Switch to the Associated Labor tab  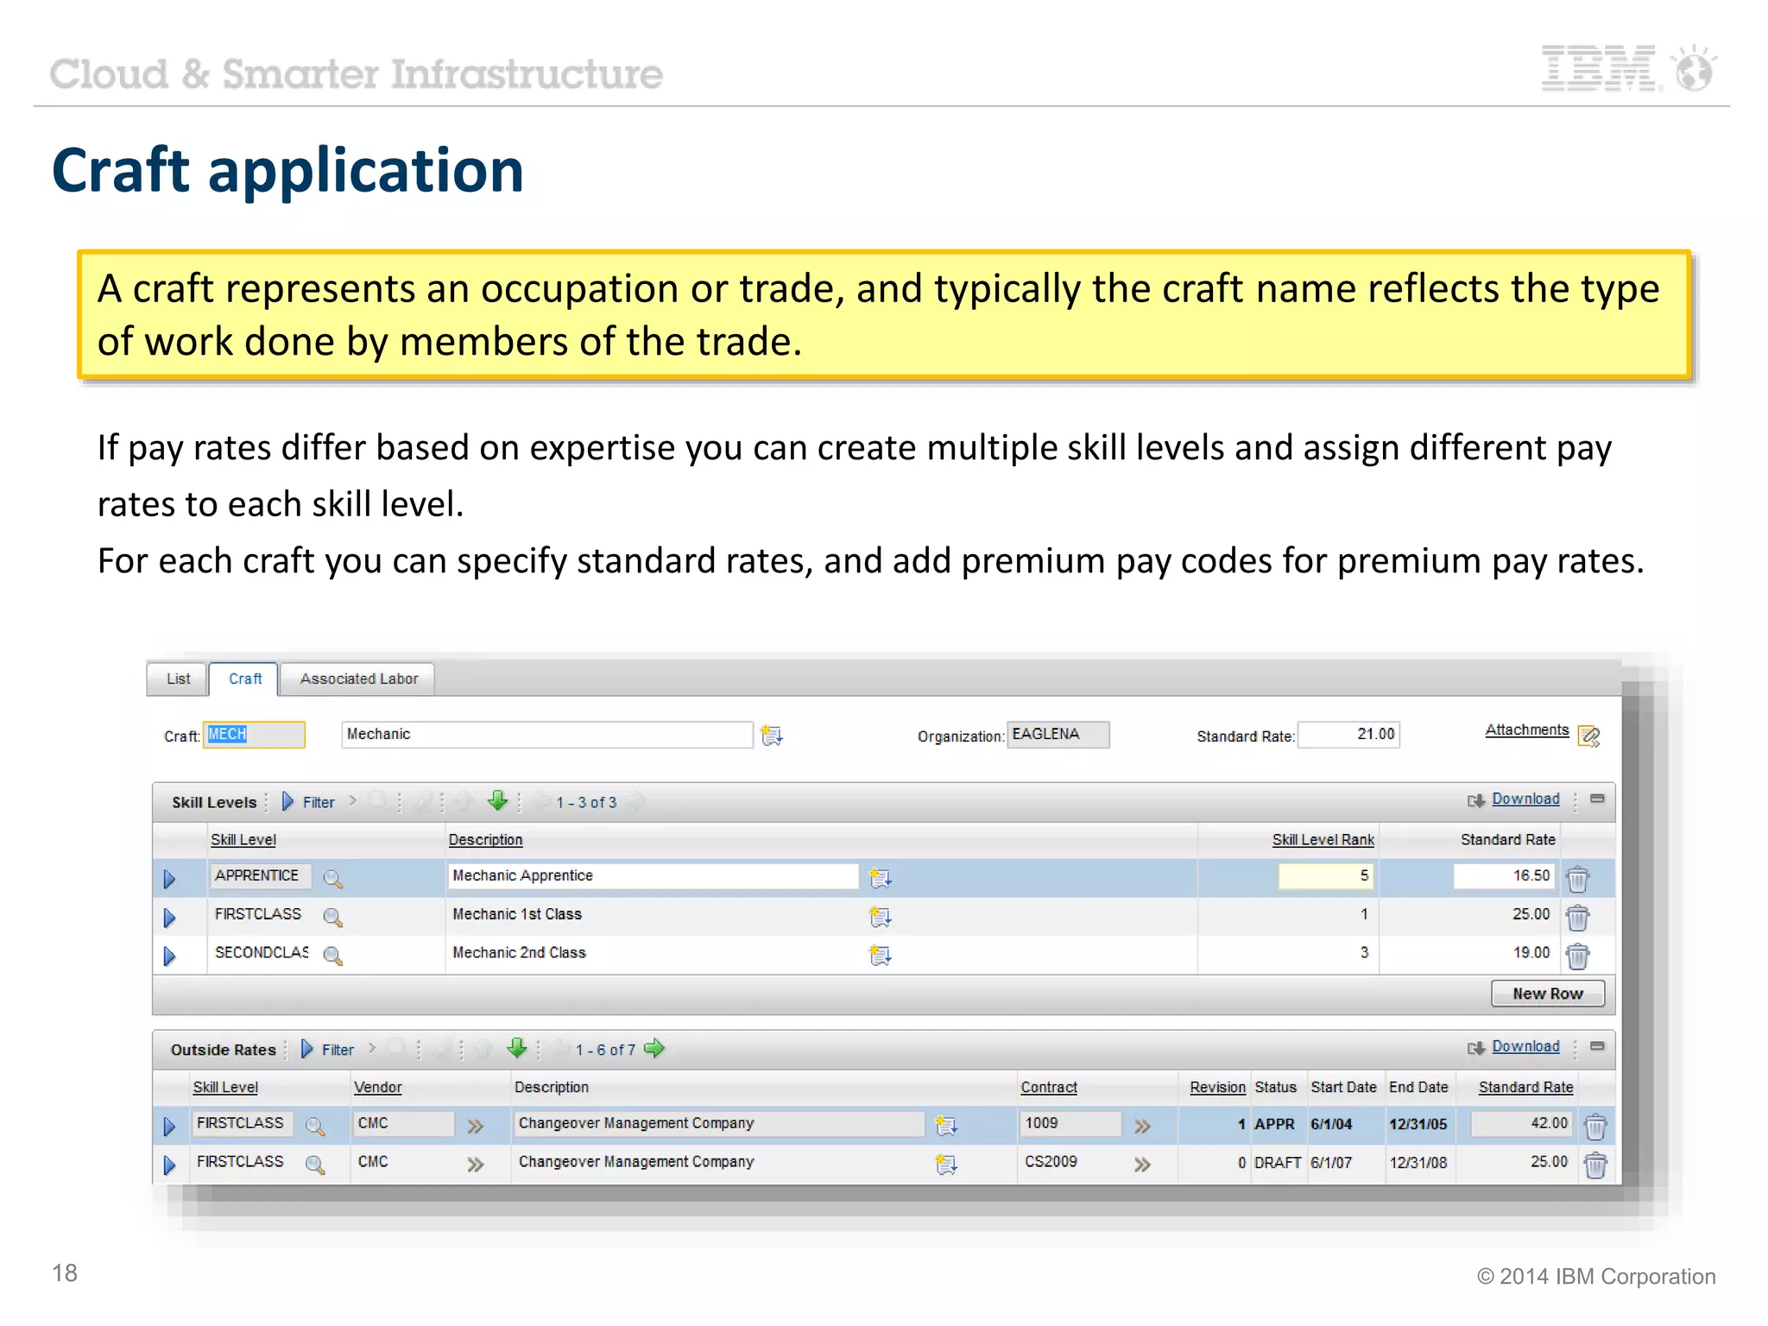point(358,679)
